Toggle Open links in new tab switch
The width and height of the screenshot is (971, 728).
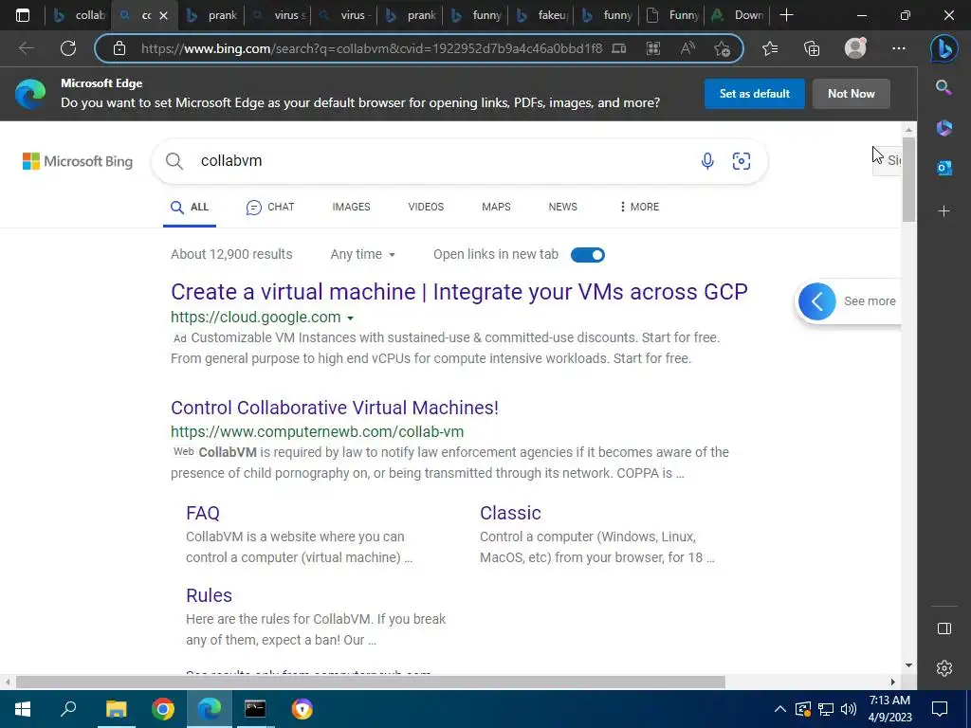click(588, 254)
